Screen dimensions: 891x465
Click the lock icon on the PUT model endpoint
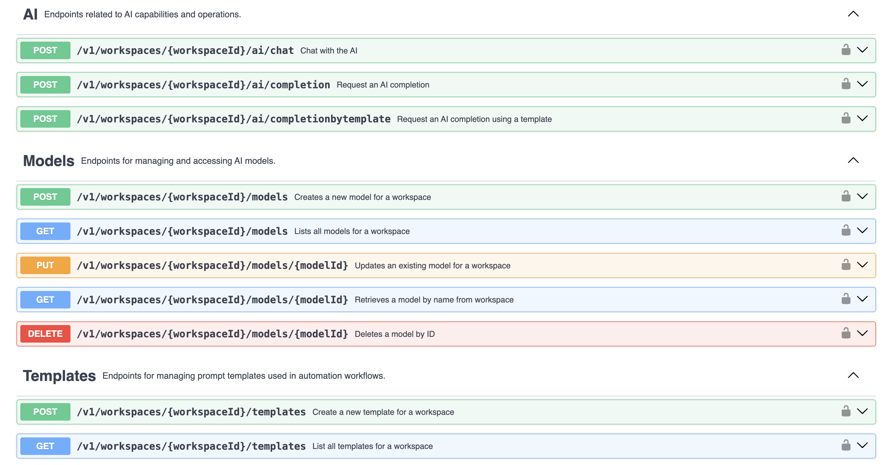coord(846,265)
